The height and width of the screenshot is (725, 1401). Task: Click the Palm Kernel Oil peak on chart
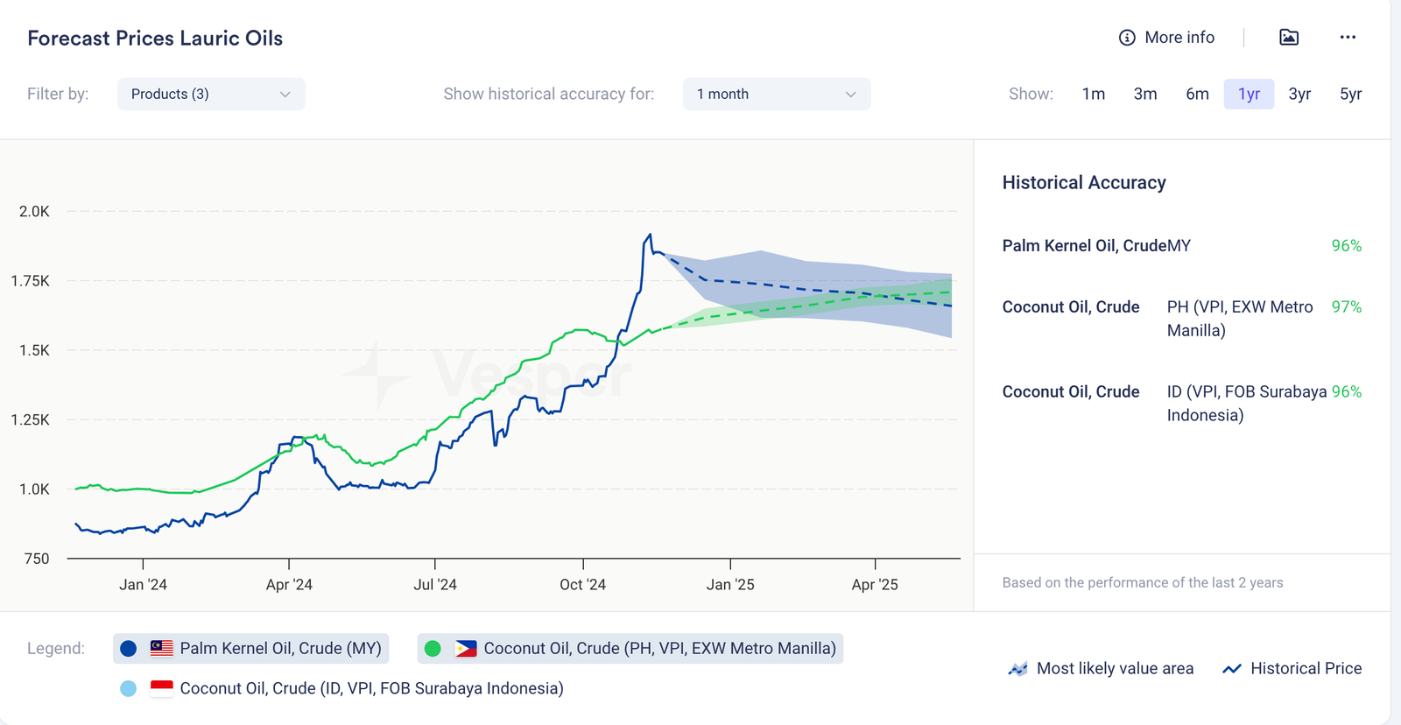pyautogui.click(x=649, y=235)
